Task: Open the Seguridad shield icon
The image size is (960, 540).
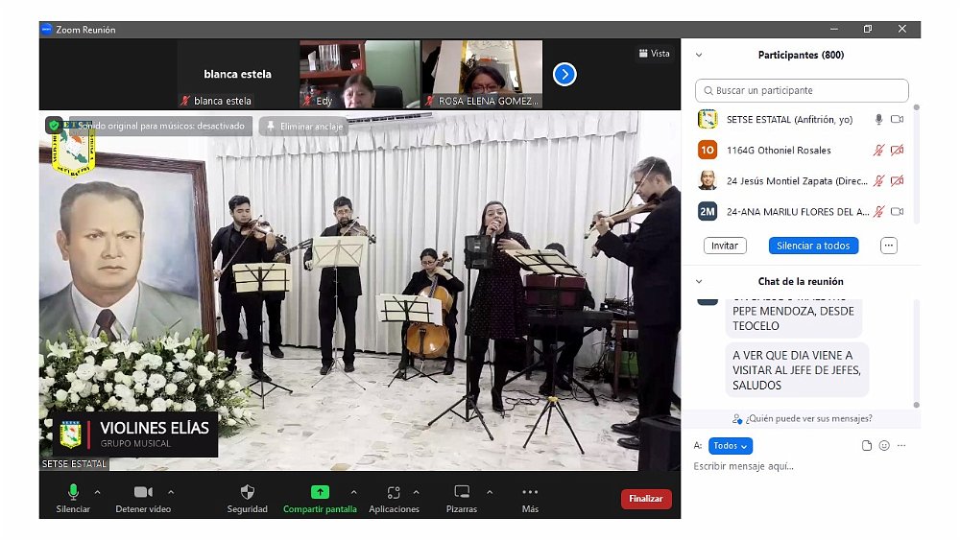Action: pyautogui.click(x=248, y=492)
